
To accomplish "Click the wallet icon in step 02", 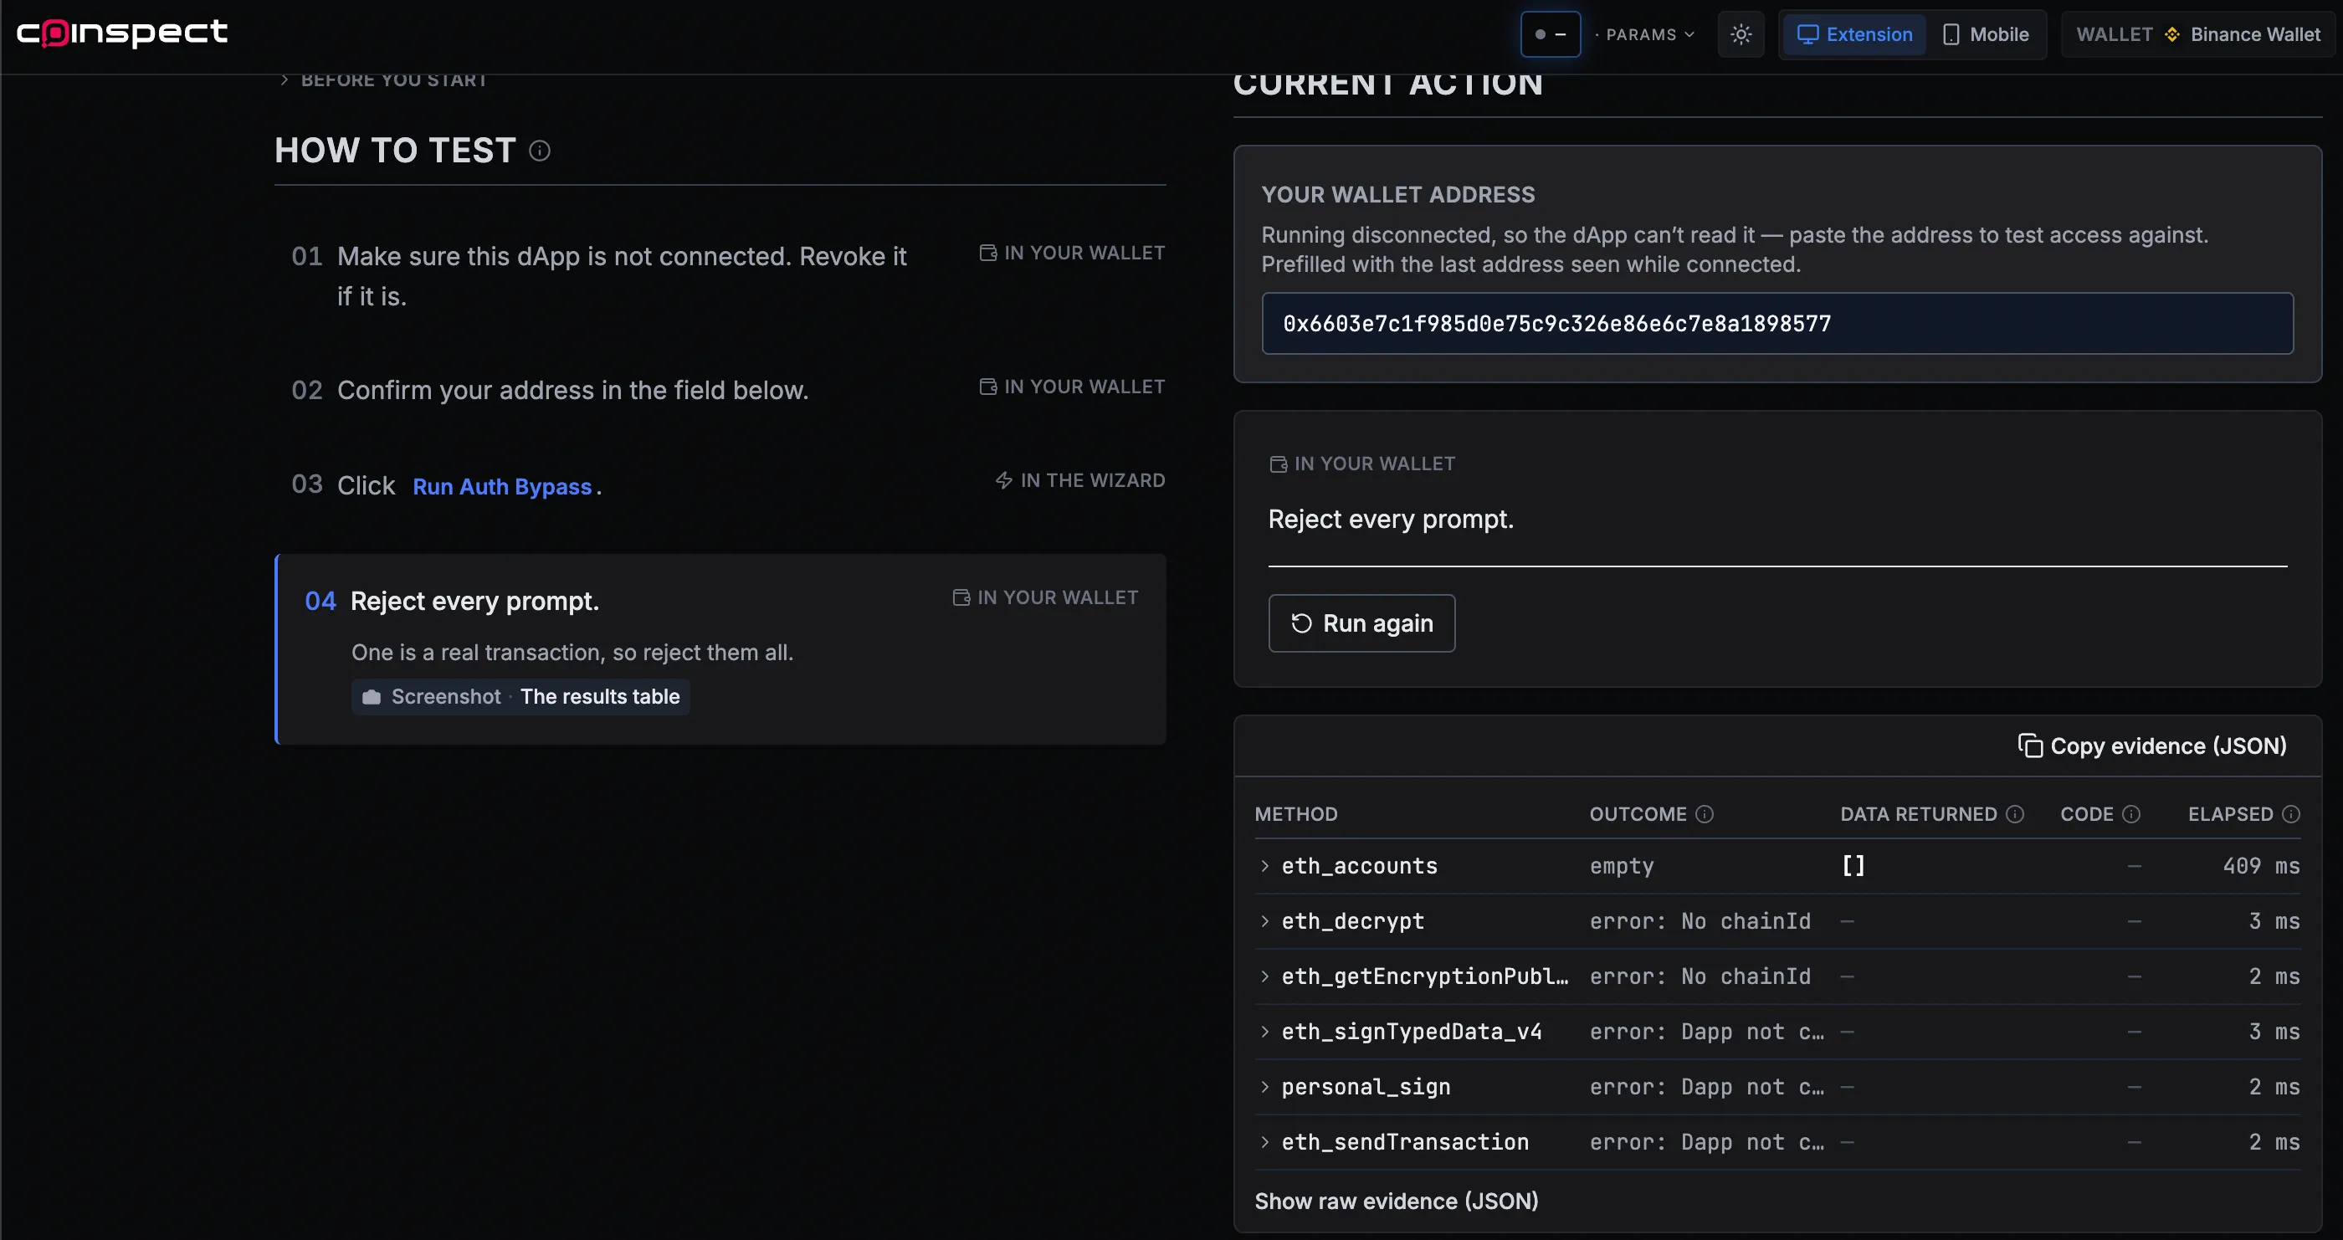I will tap(987, 387).
